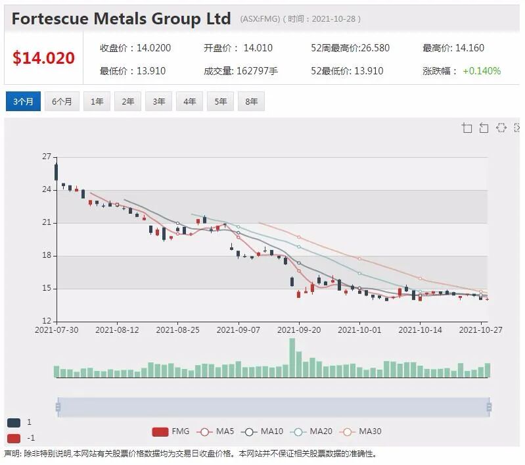Viewport: 525px width, 465px height.
Task: Toggle the FMG candlestick series legend
Action: [x=171, y=431]
